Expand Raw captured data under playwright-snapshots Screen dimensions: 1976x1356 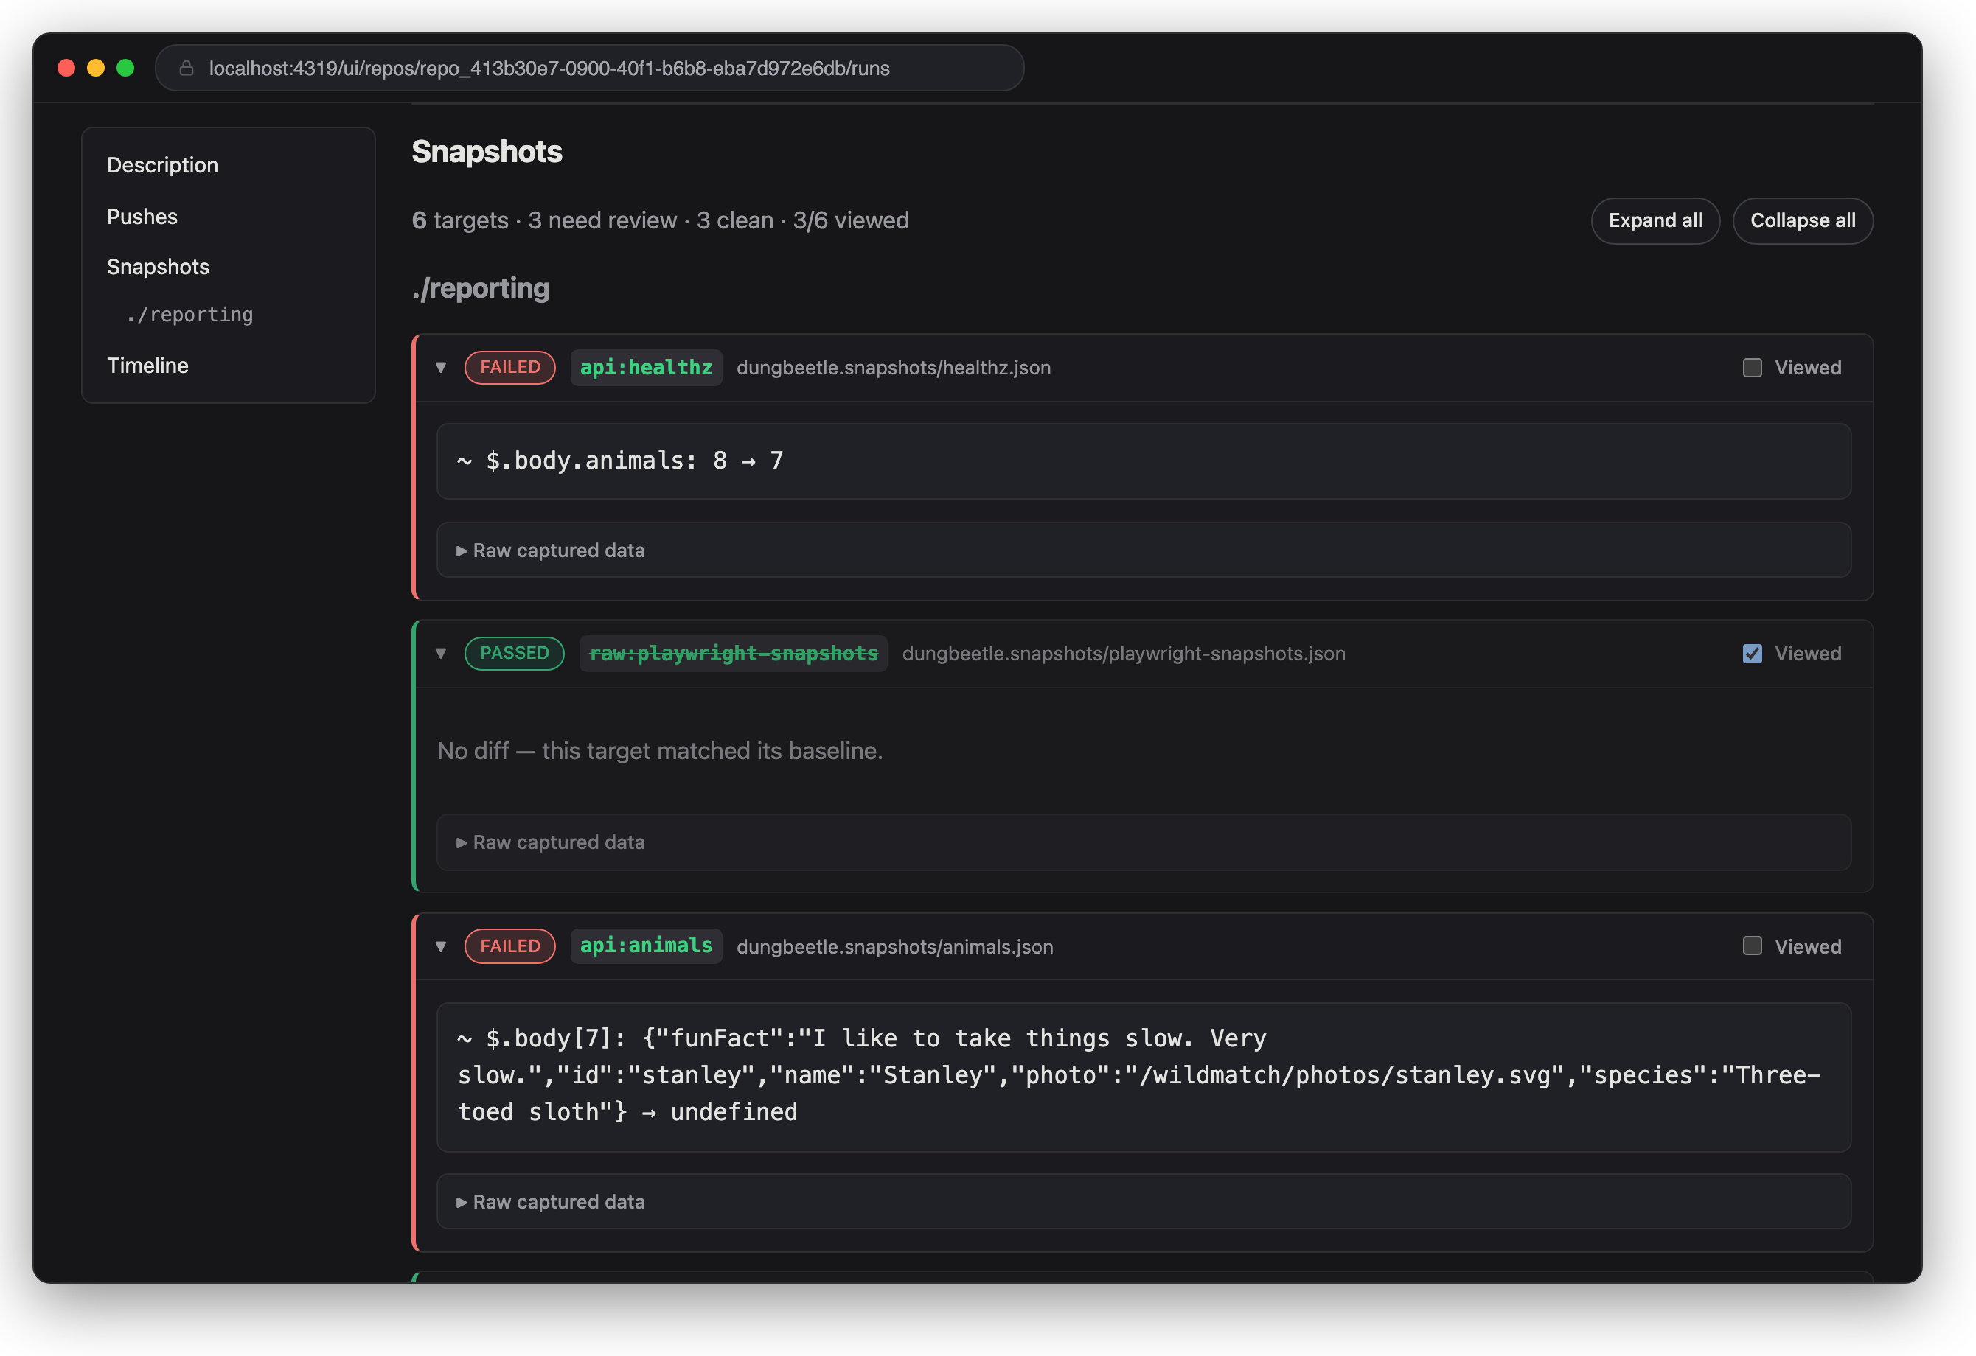pos(1144,842)
